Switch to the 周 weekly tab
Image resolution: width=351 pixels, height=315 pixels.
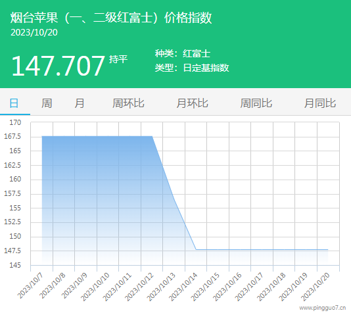pyautogui.click(x=47, y=103)
